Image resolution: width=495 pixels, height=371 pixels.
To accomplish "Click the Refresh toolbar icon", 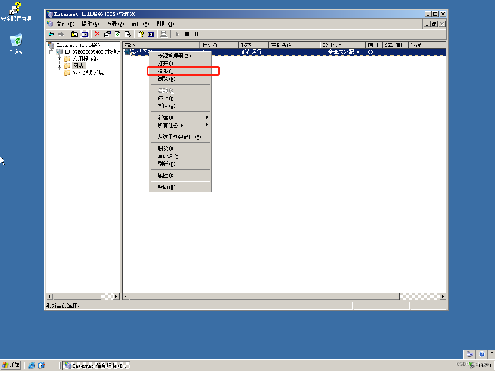I will [x=117, y=34].
